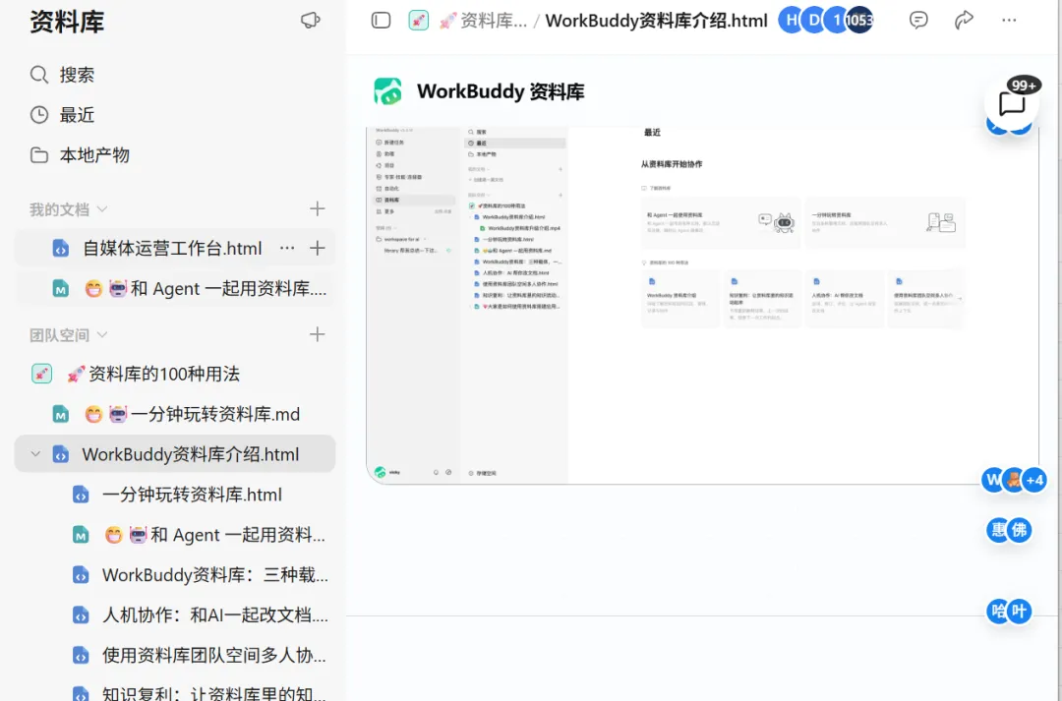Open 人机协作：和AI一起改文档

pos(214,615)
